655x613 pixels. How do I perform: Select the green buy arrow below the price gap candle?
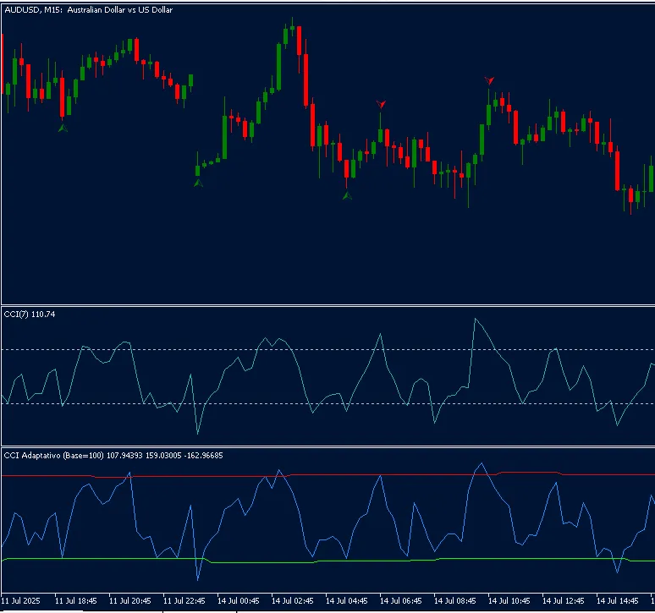pyautogui.click(x=198, y=182)
